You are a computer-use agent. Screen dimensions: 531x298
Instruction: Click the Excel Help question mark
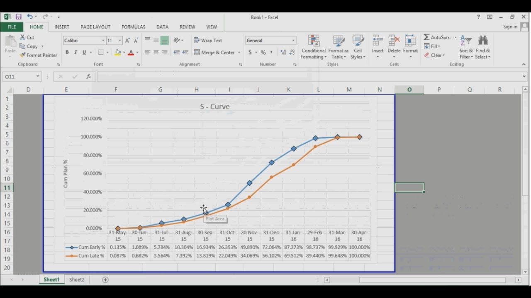tap(478, 17)
